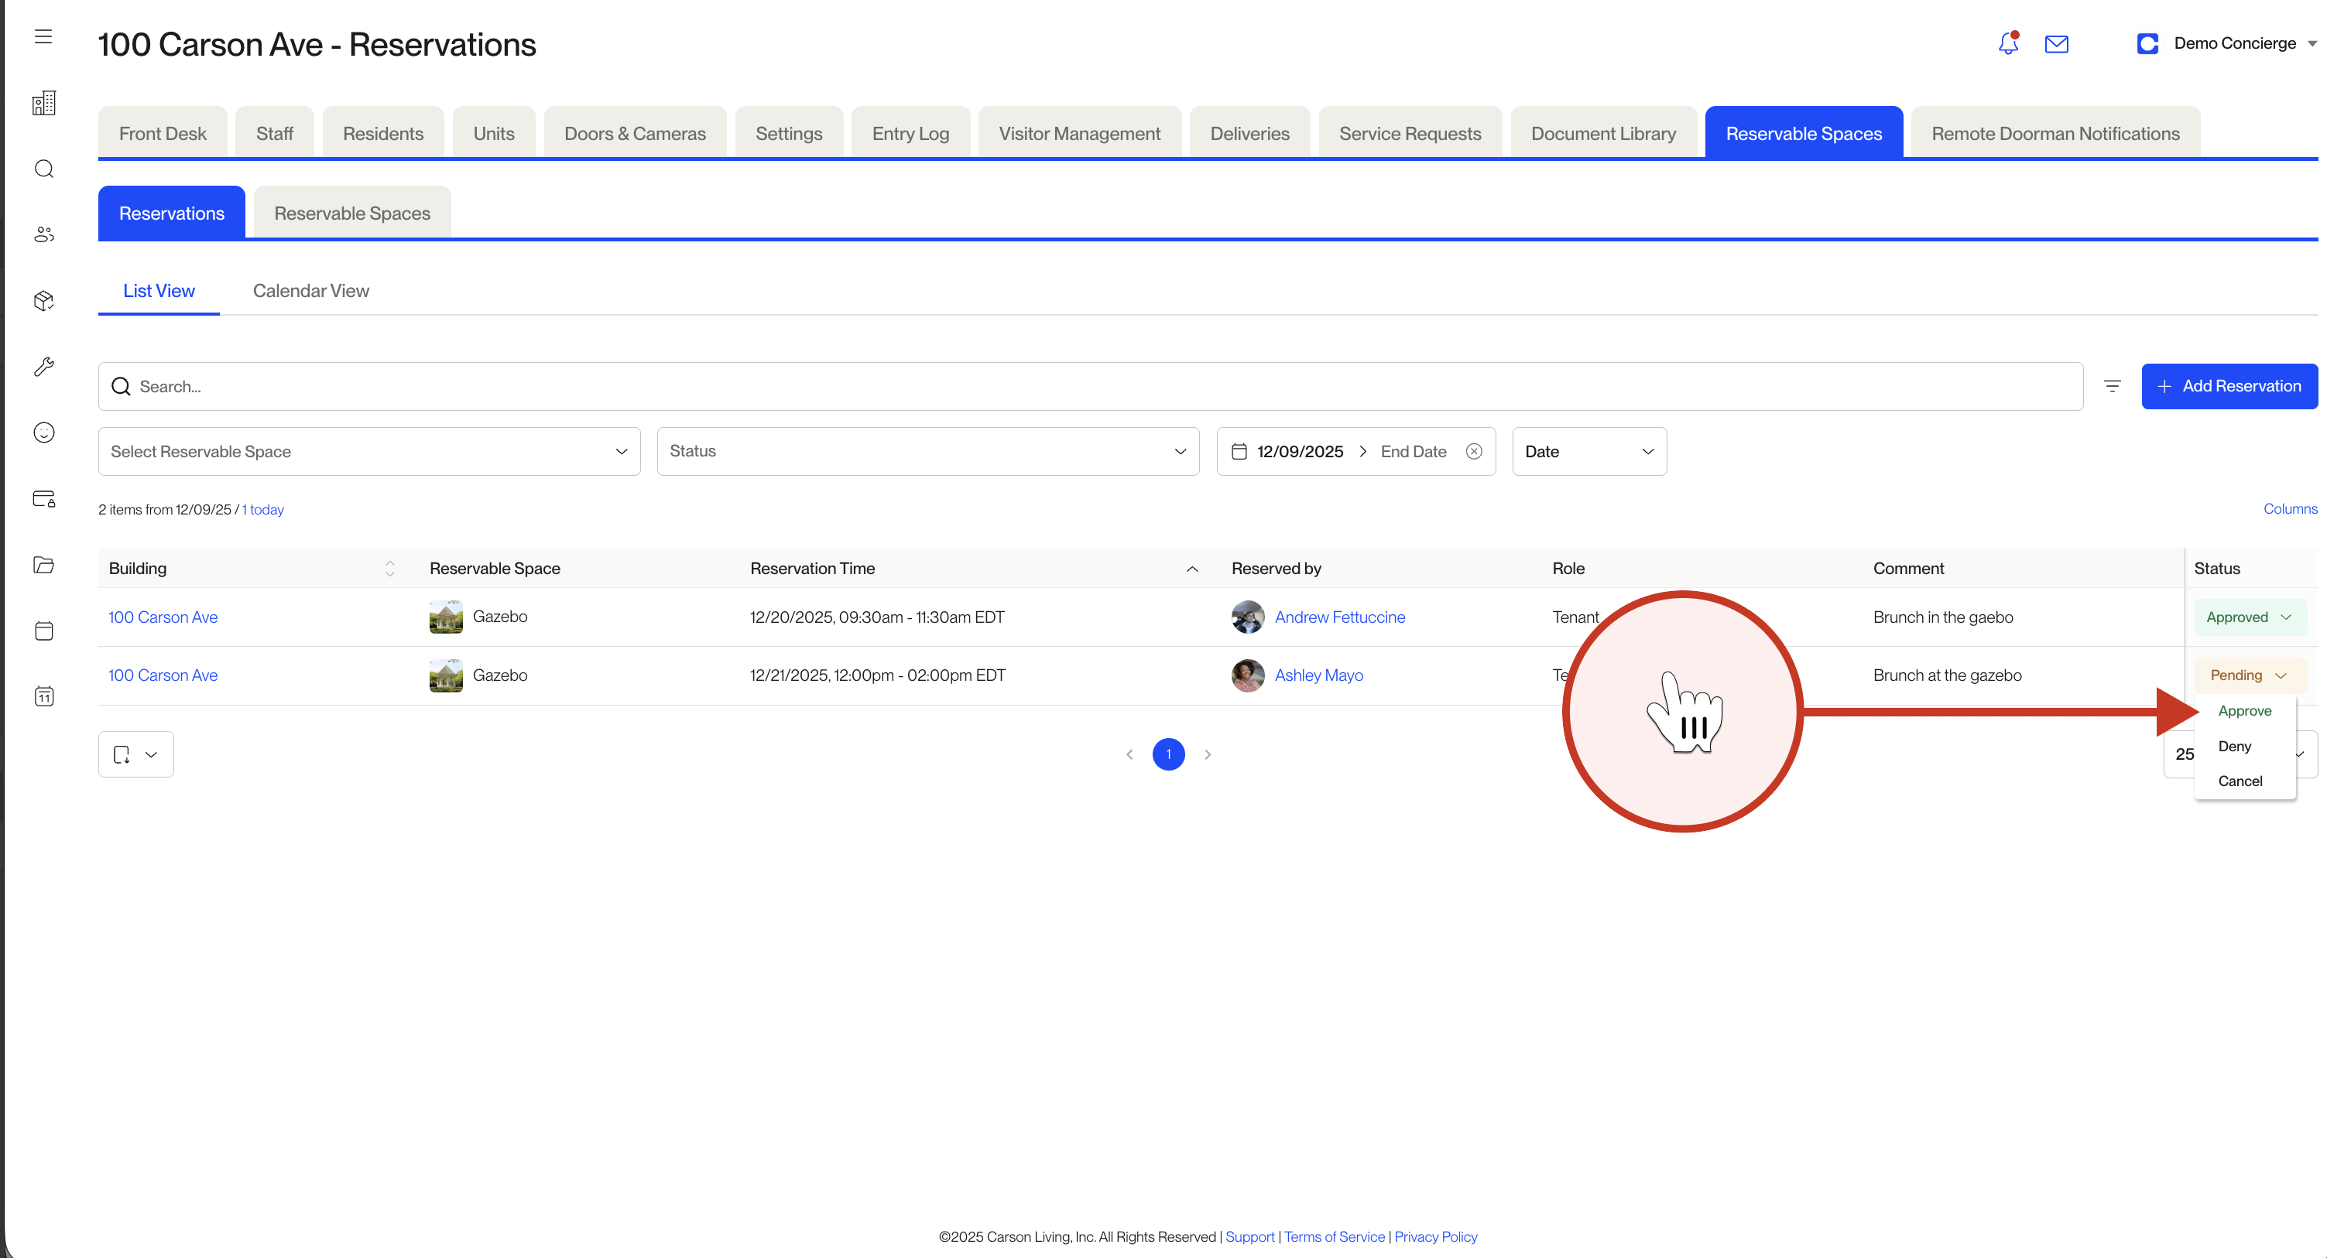Open the wrench service requests icon
The height and width of the screenshot is (1258, 2327).
(x=43, y=367)
